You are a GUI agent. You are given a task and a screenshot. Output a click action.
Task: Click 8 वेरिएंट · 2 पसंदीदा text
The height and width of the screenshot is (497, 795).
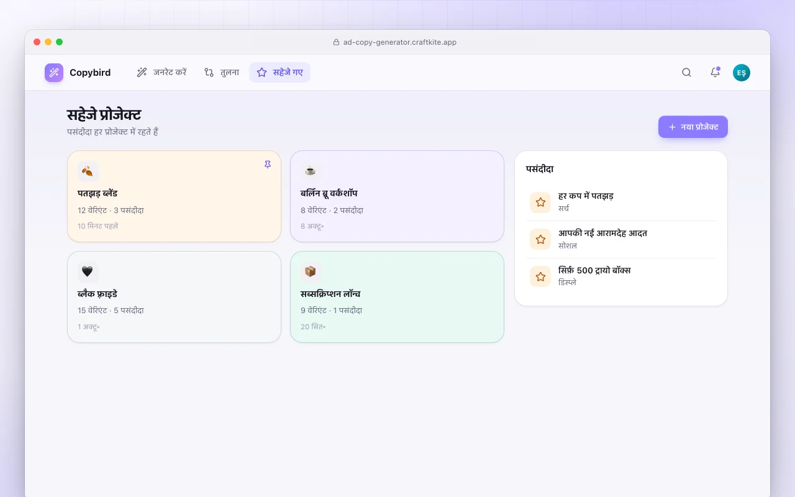pyautogui.click(x=332, y=211)
